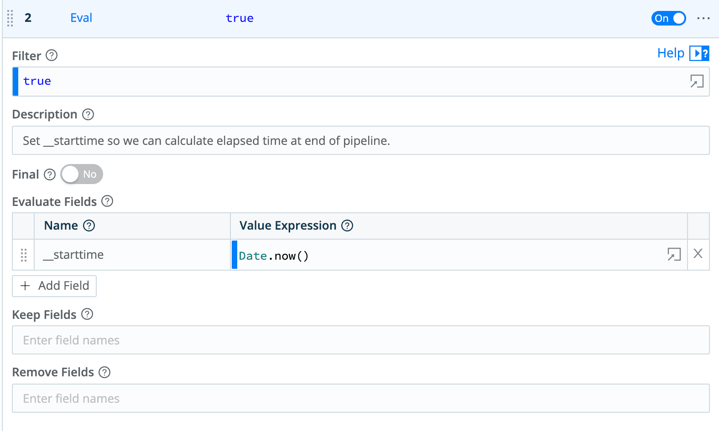Open the Evaluate Fields help icon
The height and width of the screenshot is (431, 719).
pos(107,201)
